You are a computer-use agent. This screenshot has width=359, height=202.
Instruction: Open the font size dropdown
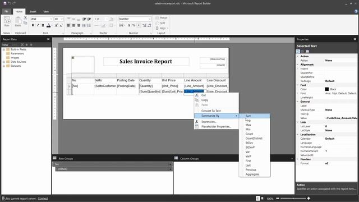point(62,19)
